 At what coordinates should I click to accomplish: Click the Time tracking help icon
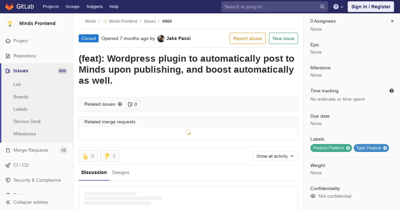click(392, 91)
